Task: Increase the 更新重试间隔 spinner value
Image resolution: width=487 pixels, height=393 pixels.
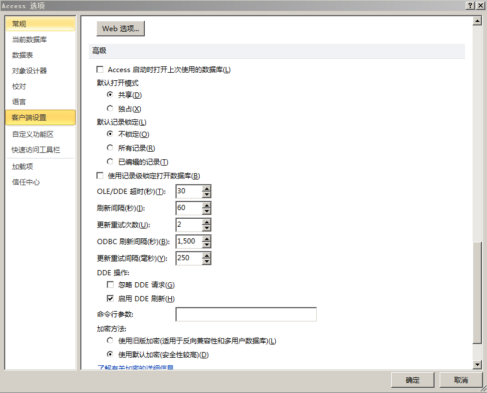Action: [207, 255]
